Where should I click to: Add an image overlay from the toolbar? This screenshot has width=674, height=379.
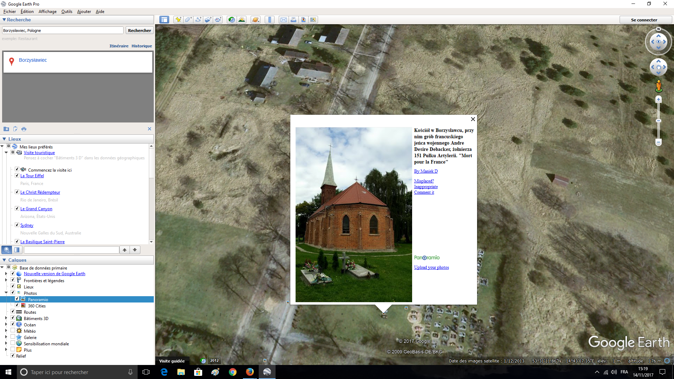208,20
